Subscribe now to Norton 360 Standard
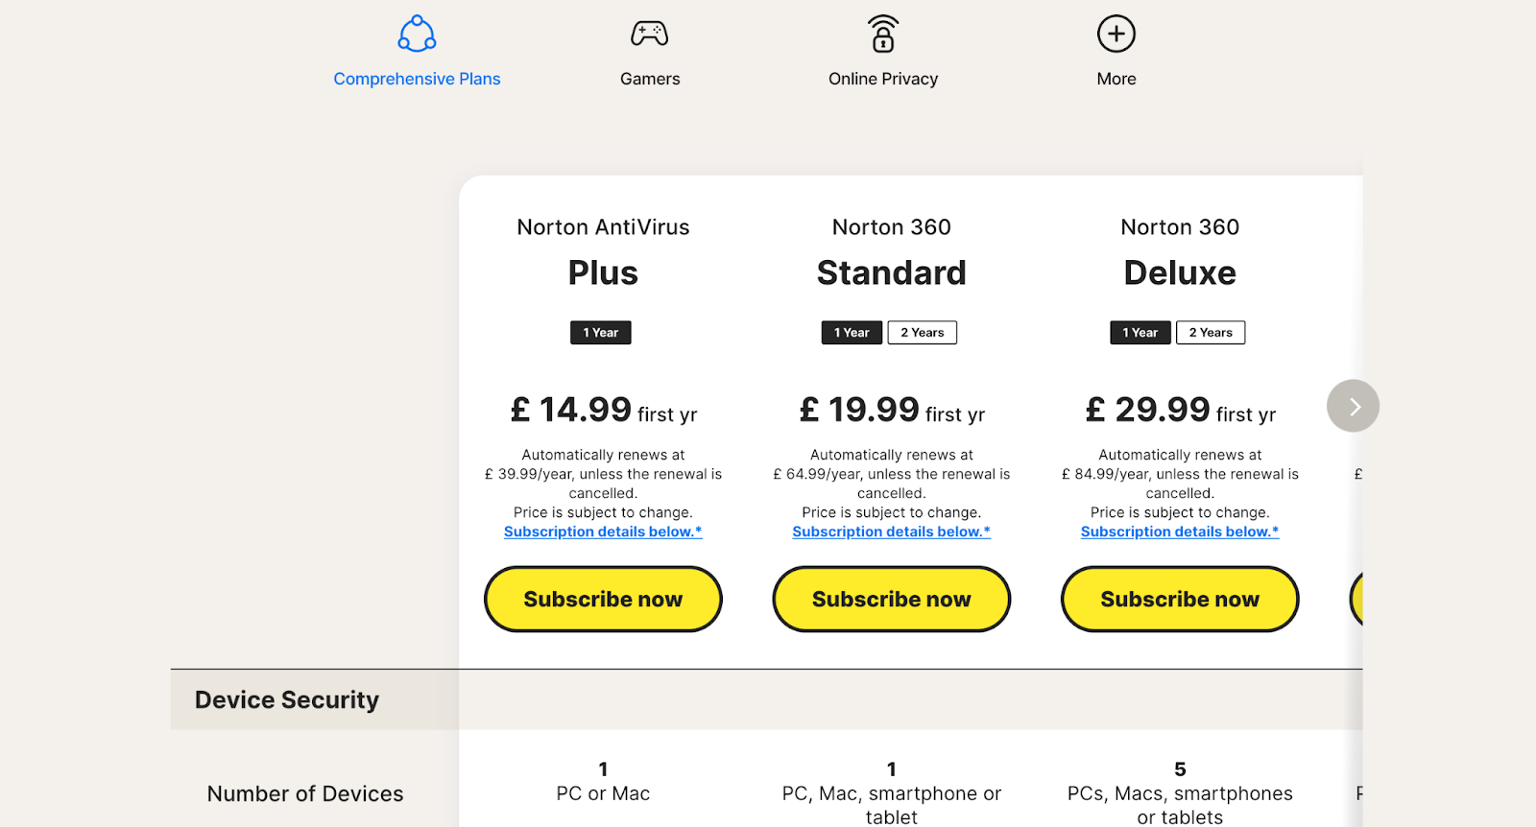 click(892, 599)
